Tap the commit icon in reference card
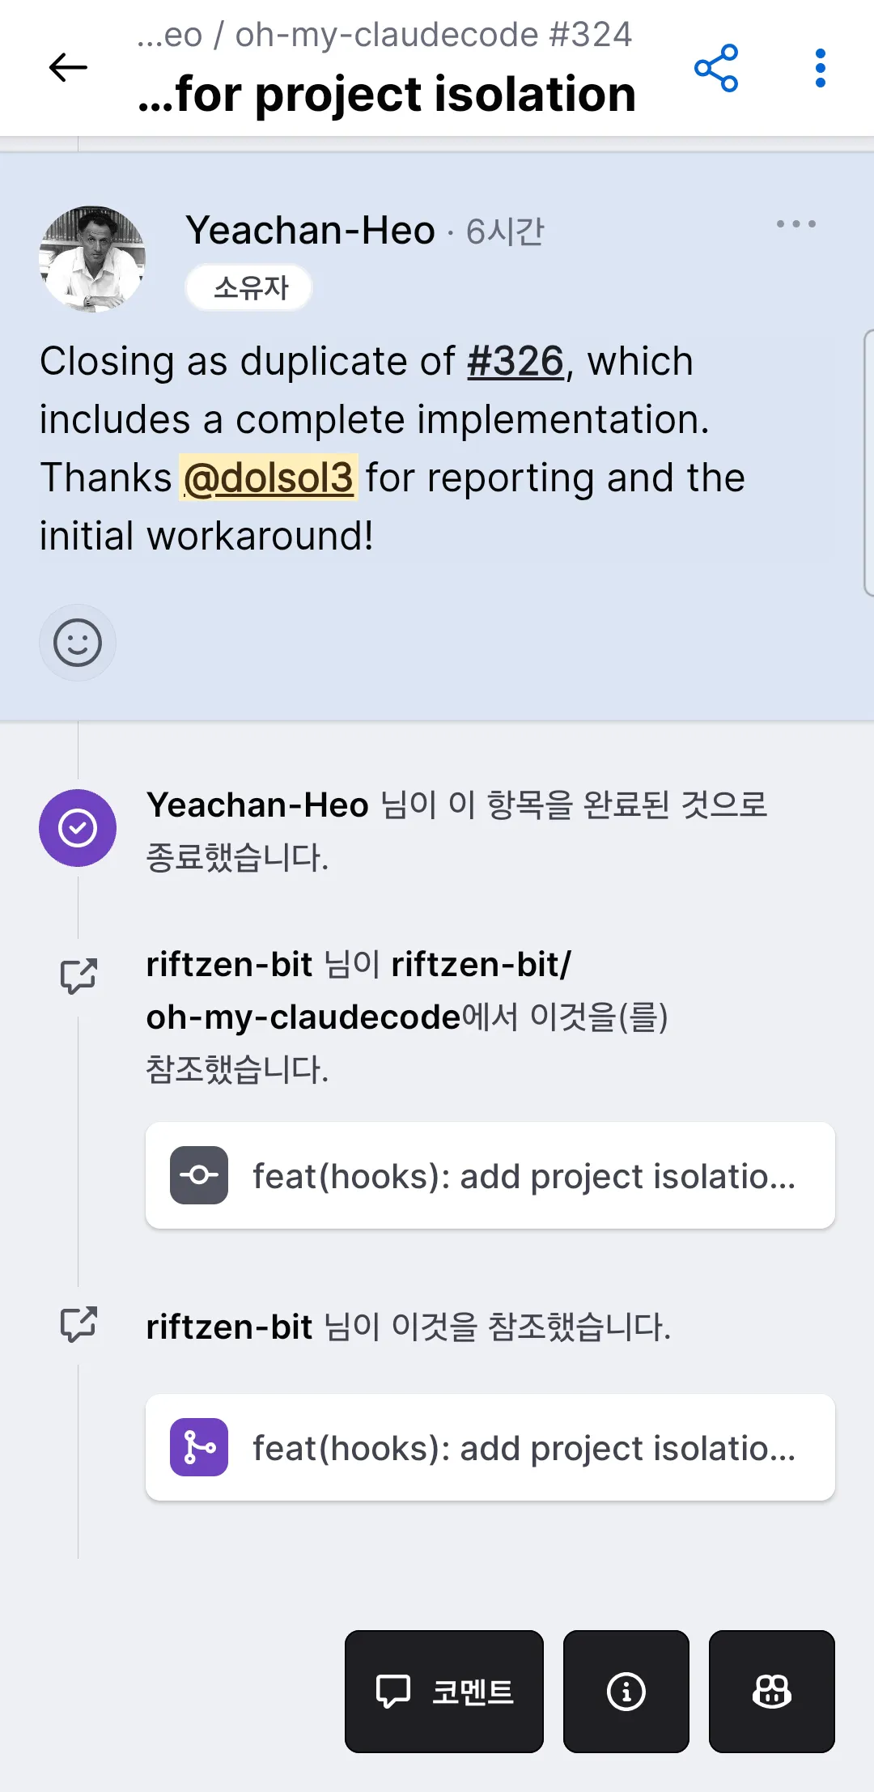 199,1175
